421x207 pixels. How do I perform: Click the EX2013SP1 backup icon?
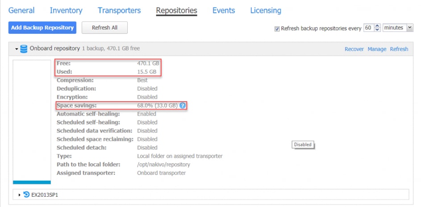(26, 195)
